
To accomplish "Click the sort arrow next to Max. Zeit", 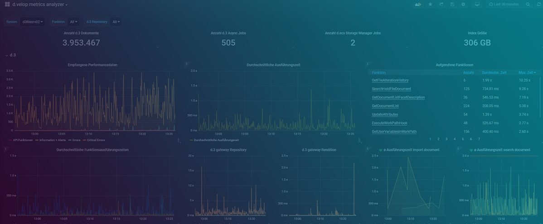I will 535,72.
